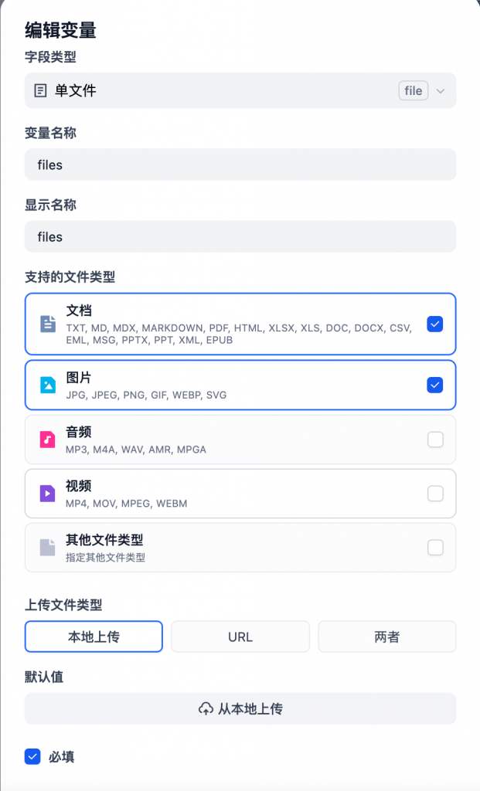
Task: Select the 本地上传 upload option
Action: [x=94, y=637]
